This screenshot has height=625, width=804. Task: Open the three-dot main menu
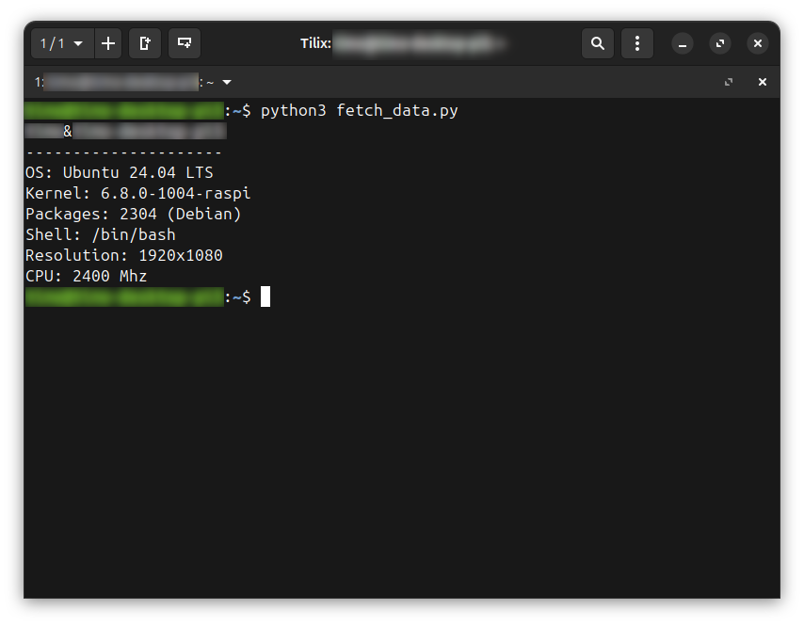tap(636, 43)
